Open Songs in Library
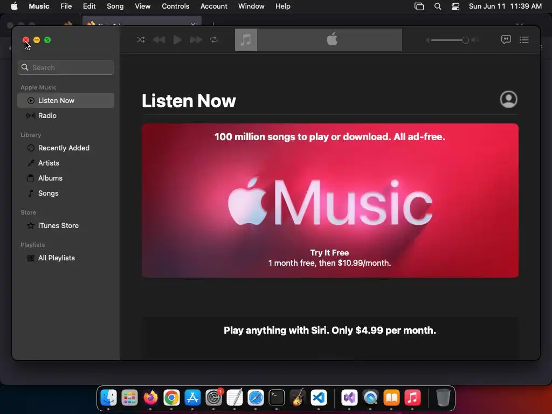 point(66,194)
